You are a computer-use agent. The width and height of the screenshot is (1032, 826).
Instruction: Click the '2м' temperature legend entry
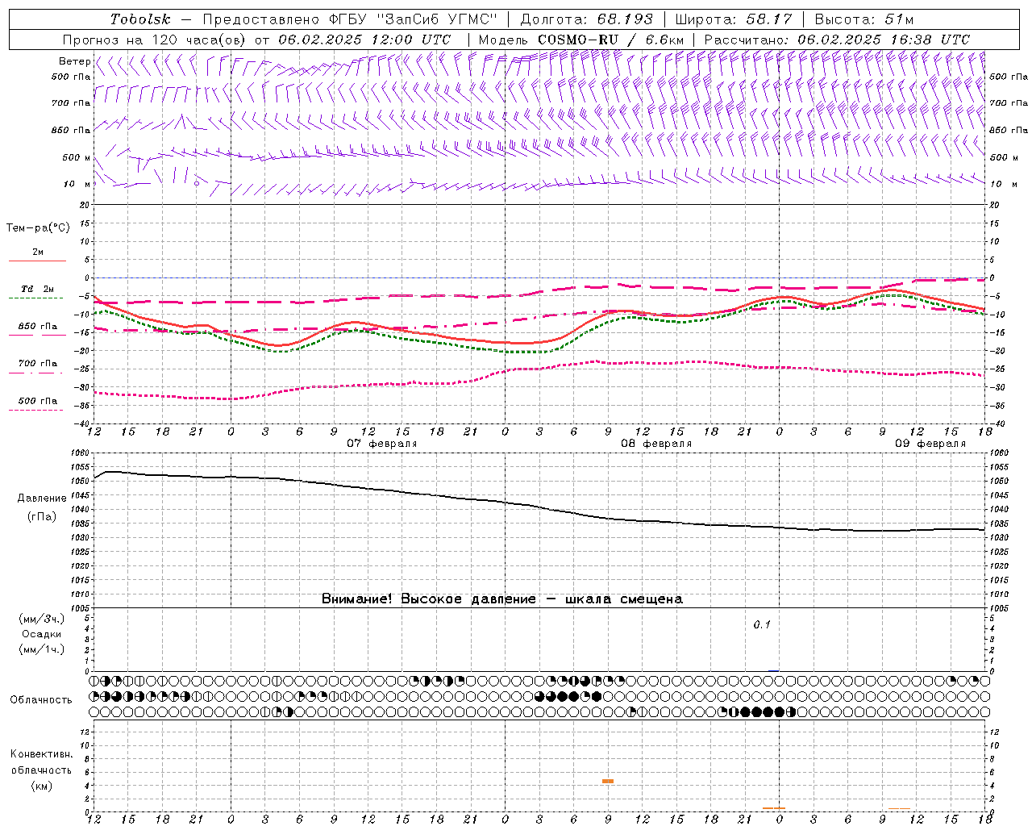38,252
